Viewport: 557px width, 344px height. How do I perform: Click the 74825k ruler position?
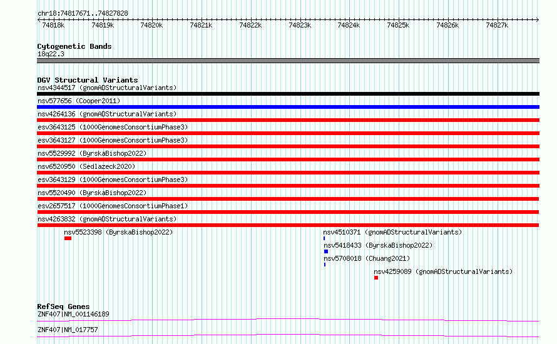[398, 25]
